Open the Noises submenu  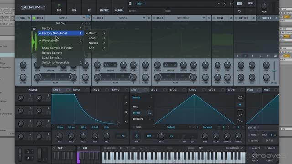coord(95,43)
